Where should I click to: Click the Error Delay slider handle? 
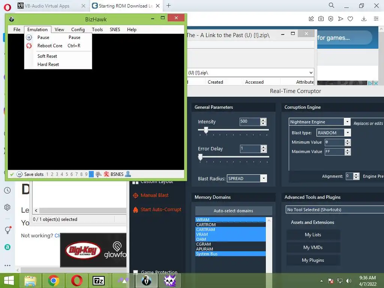pyautogui.click(x=200, y=157)
